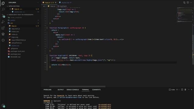Close the bottom panel

[x=192, y=90]
